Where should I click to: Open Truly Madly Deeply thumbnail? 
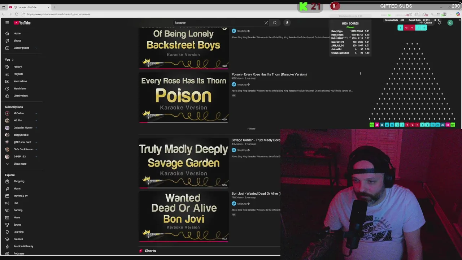[x=184, y=163]
